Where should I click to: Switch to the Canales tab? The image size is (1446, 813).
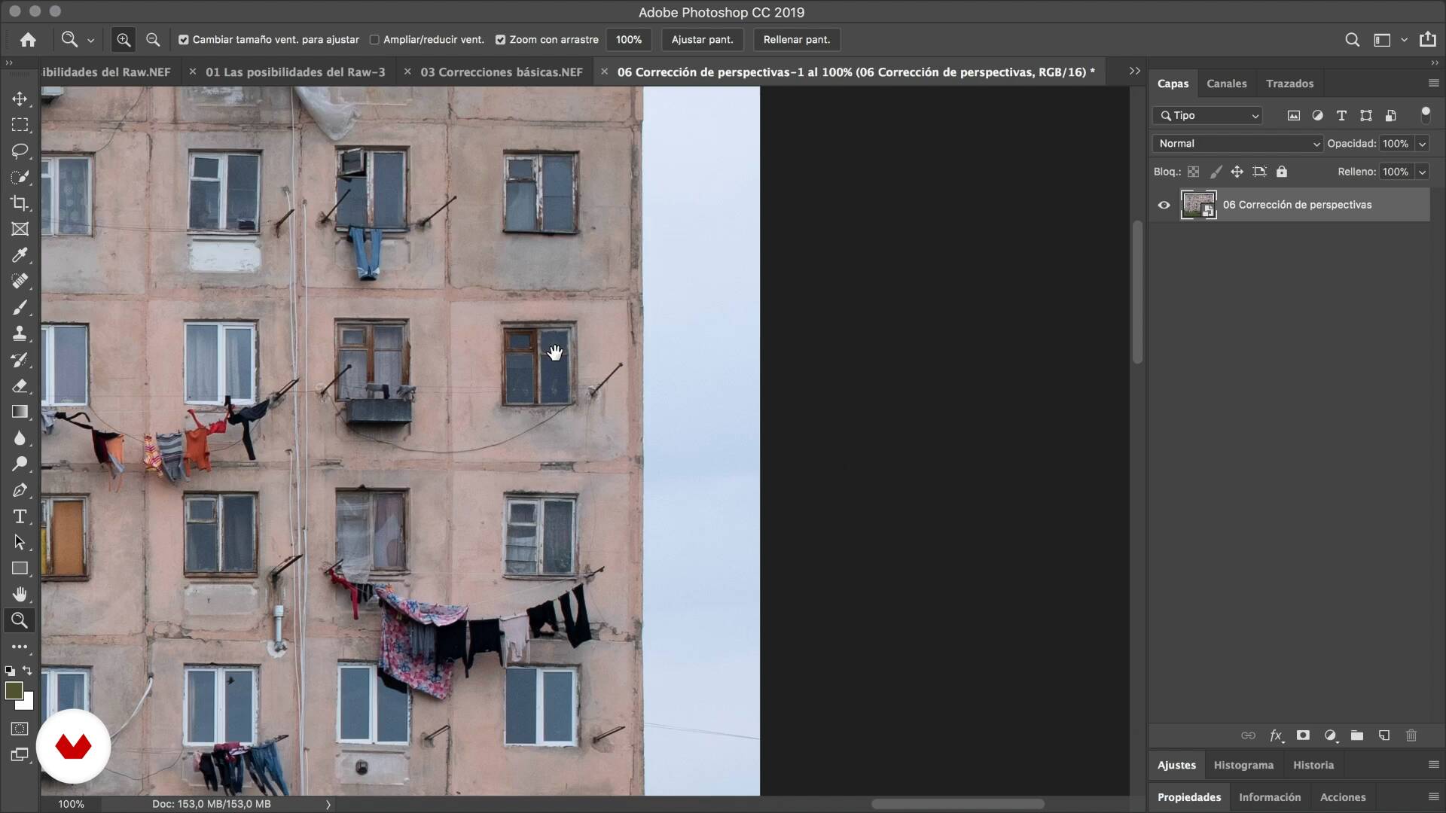click(1226, 84)
